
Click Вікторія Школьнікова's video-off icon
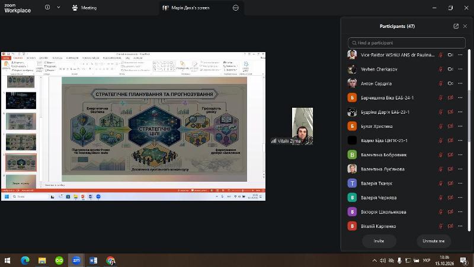coord(450,212)
